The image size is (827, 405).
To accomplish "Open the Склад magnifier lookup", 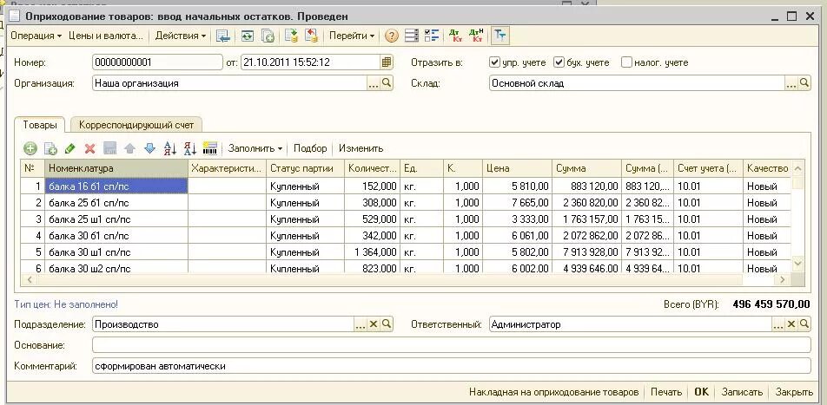I will [804, 82].
